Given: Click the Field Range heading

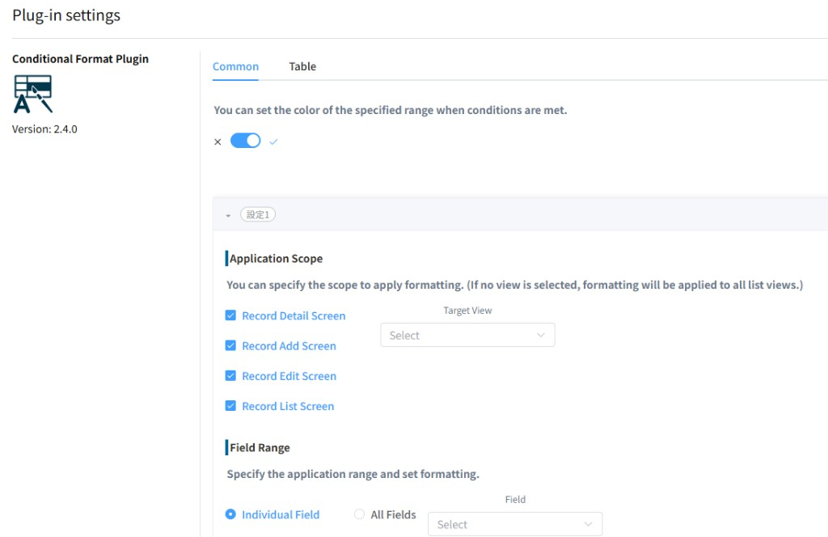Looking at the screenshot, I should 260,448.
